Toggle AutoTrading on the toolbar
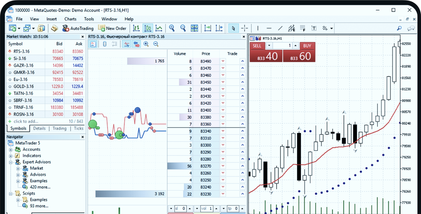Image resolution: width=421 pixels, height=214 pixels. [78, 28]
